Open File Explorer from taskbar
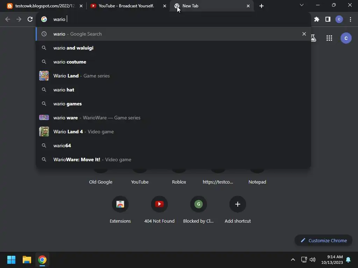This screenshot has height=268, width=358. click(x=27, y=260)
